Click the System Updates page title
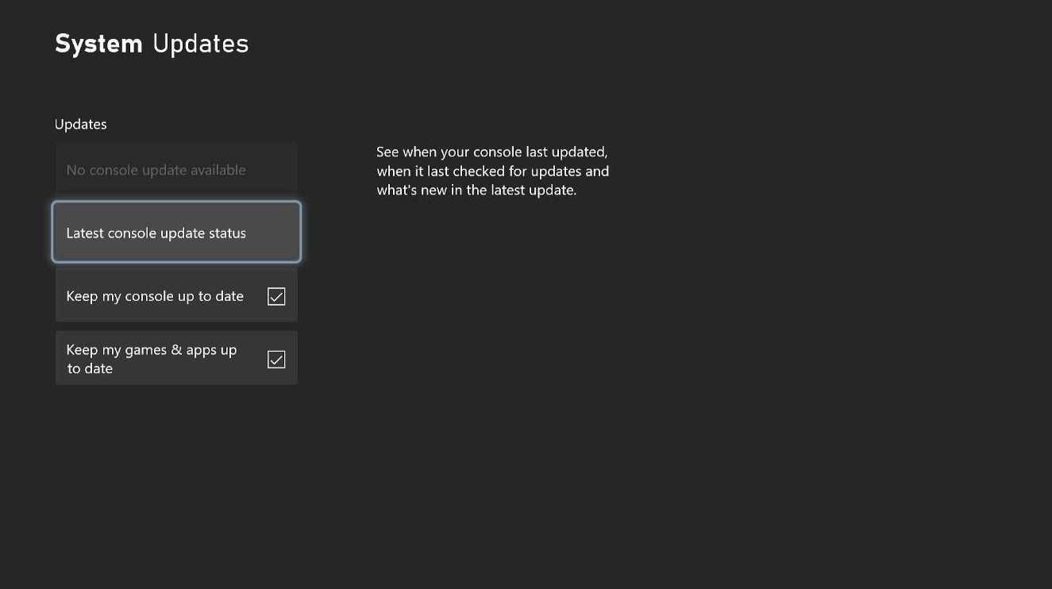This screenshot has width=1052, height=589. point(151,43)
